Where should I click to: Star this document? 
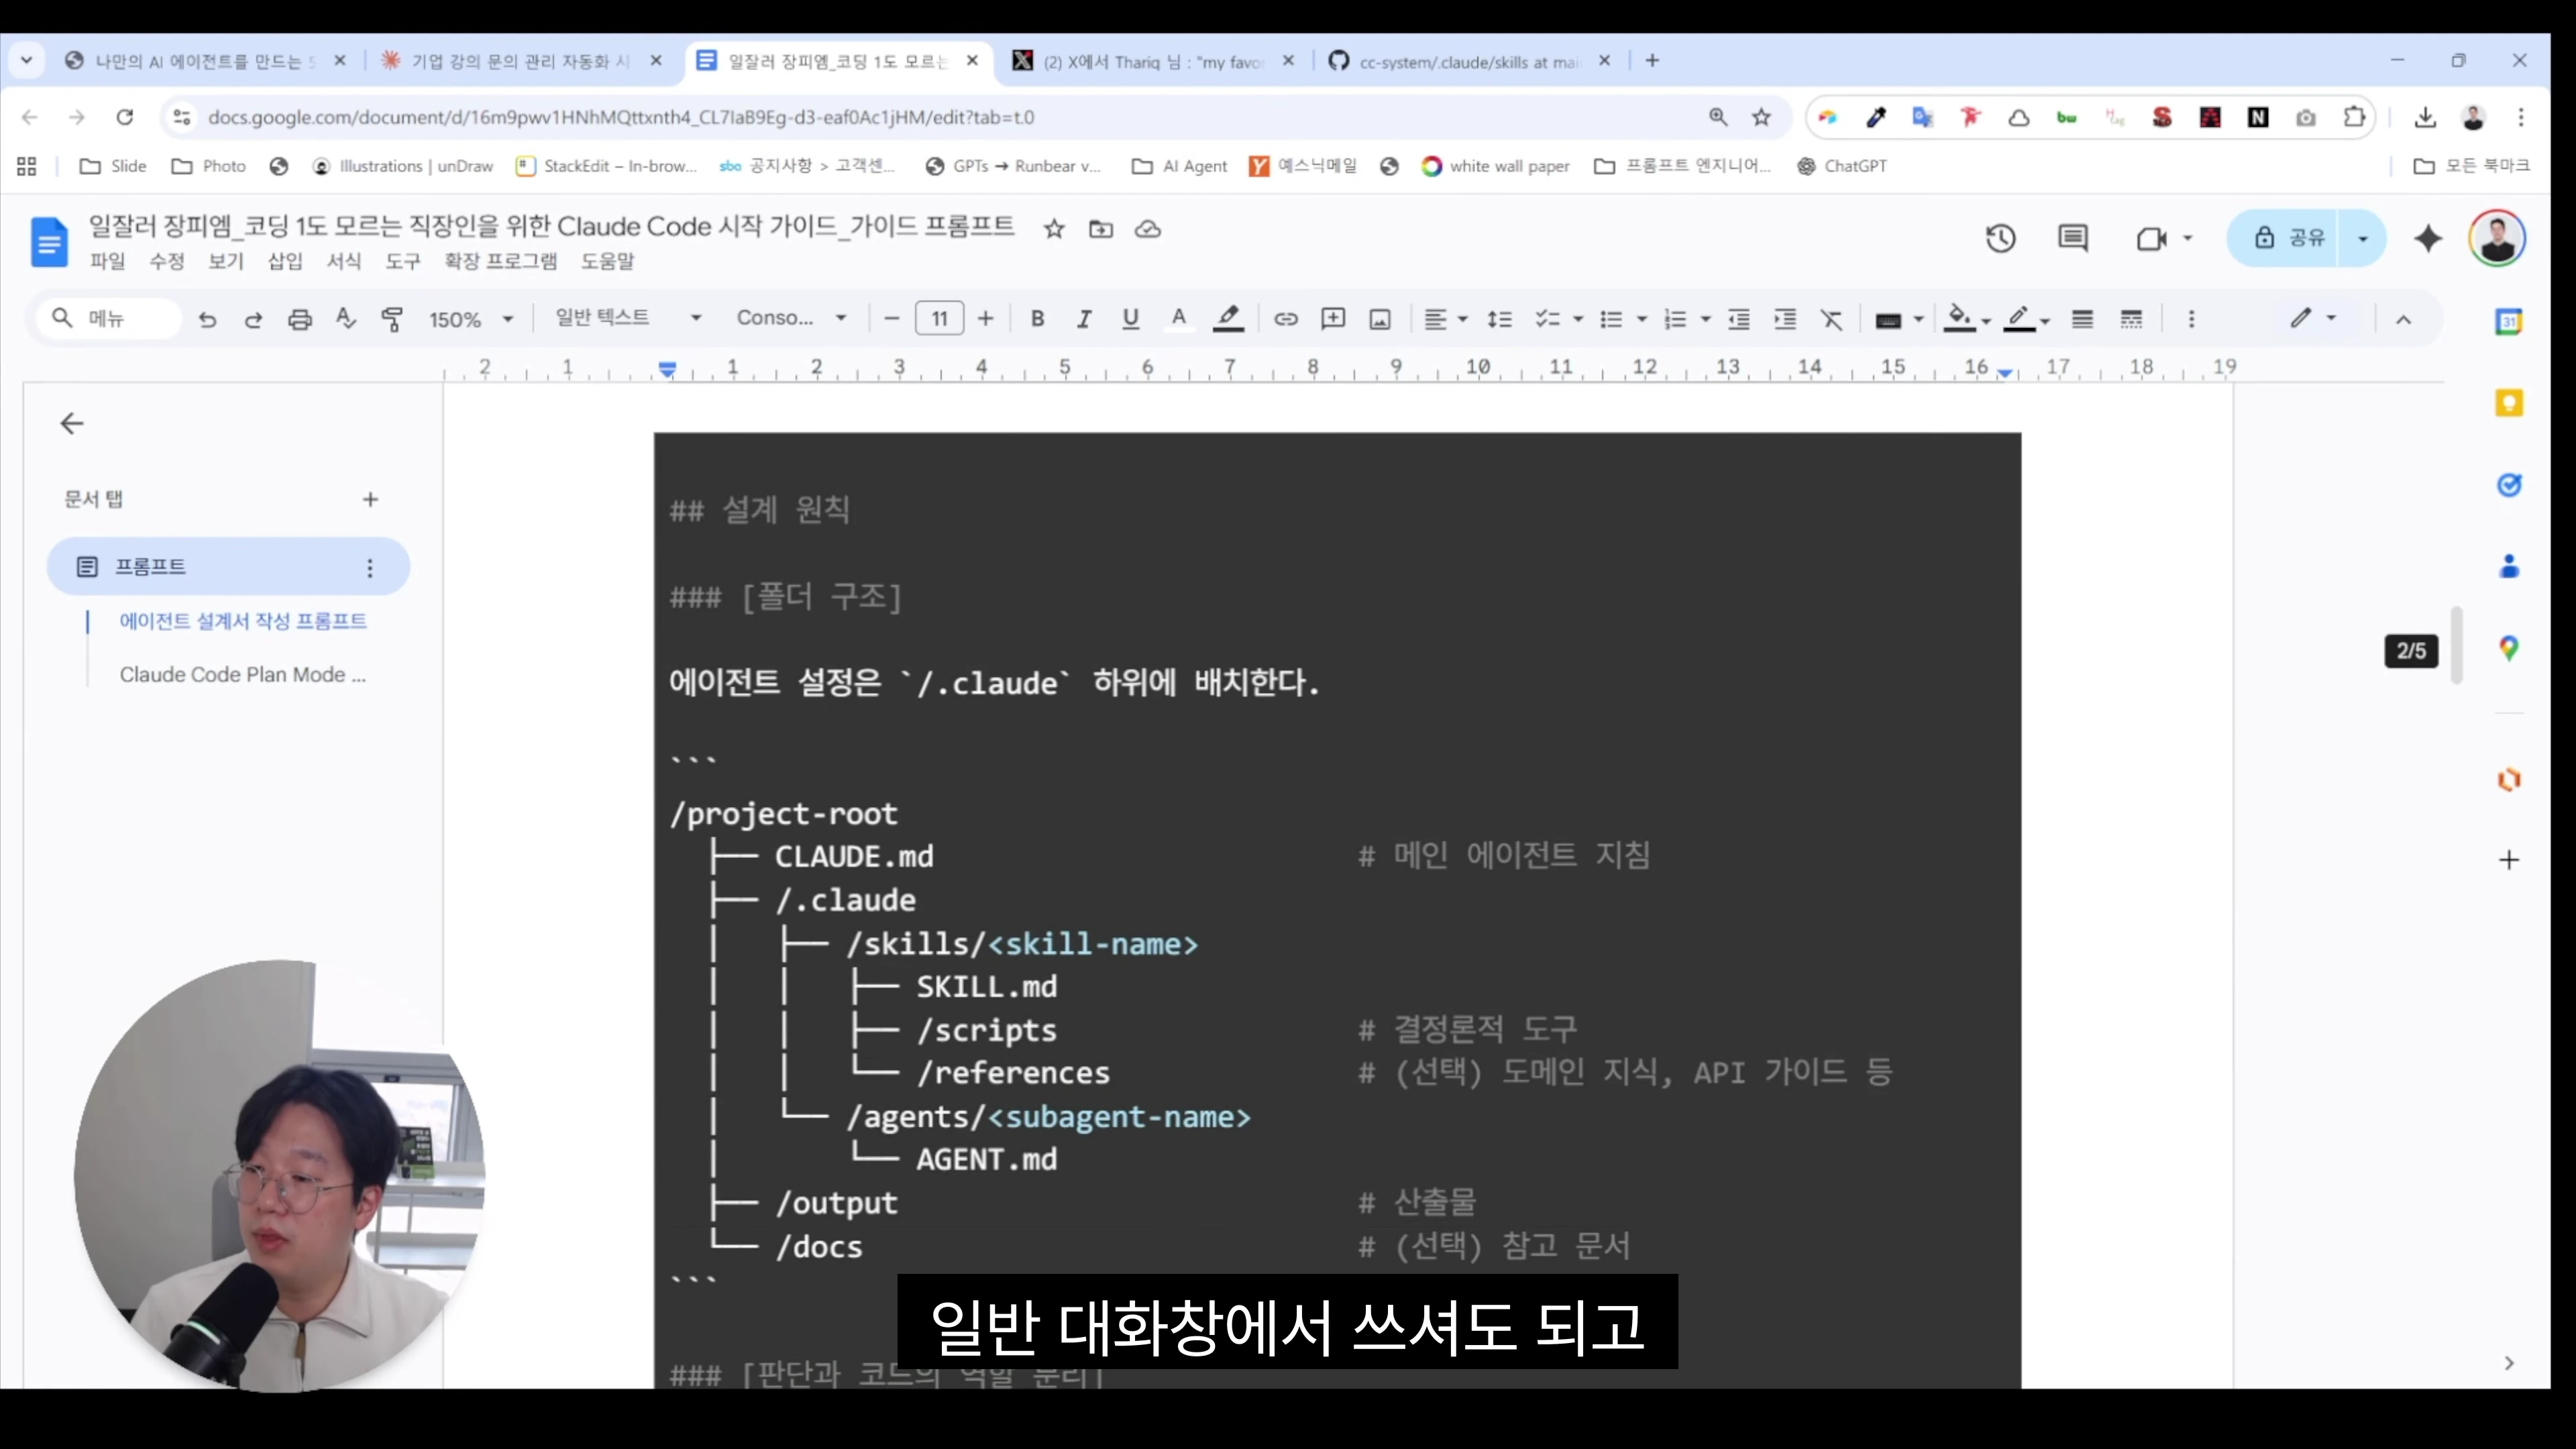click(1053, 229)
